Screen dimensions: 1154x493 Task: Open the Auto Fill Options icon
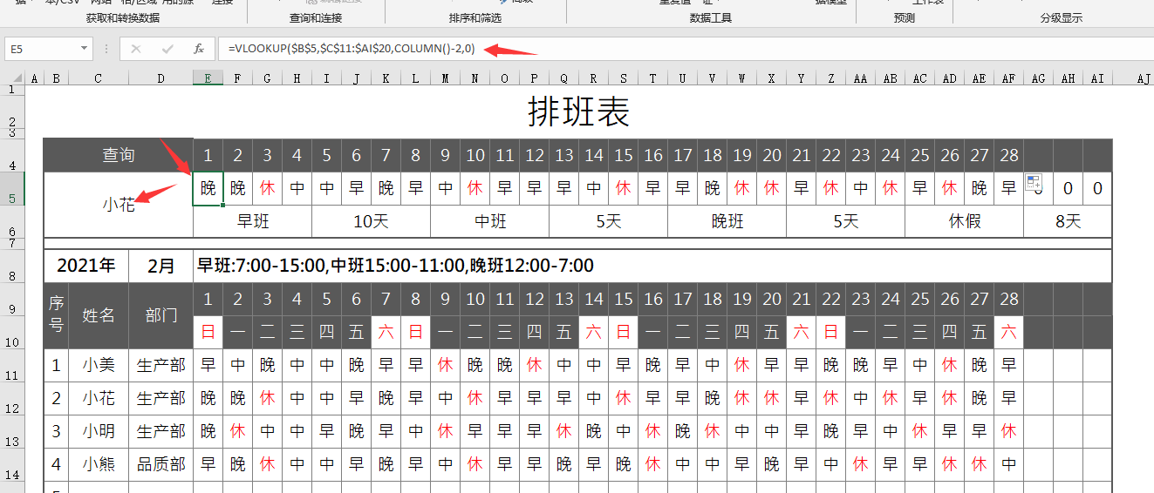pos(1034,183)
